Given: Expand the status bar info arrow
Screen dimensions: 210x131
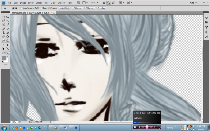Looking at the screenshot, I should coord(51,122).
